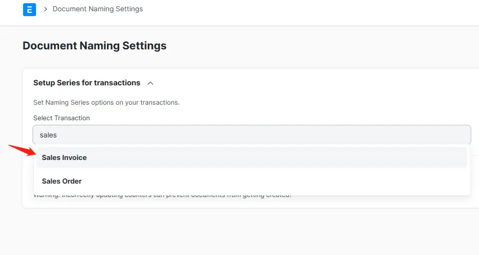
Task: Click the partially hidden Warning text
Action: (161, 196)
